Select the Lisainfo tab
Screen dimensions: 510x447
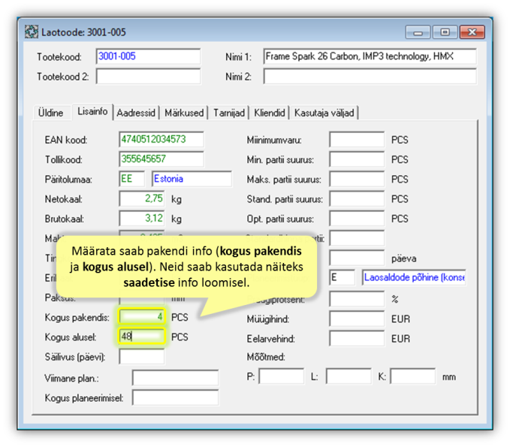(x=92, y=112)
